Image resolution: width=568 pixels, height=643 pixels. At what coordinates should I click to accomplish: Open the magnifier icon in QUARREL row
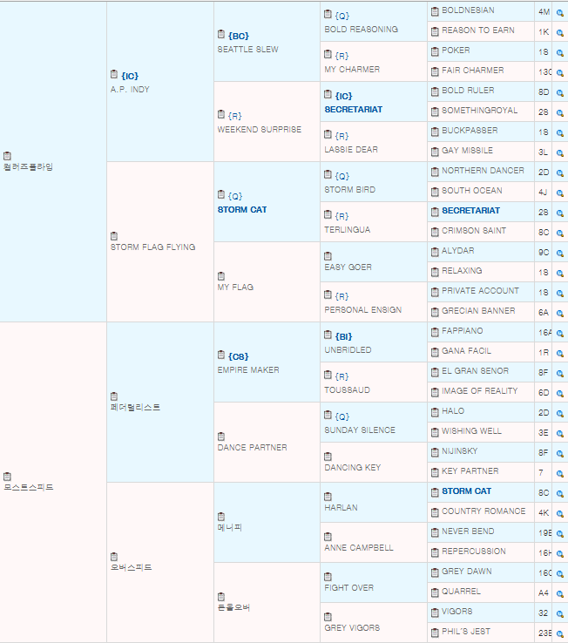click(560, 594)
